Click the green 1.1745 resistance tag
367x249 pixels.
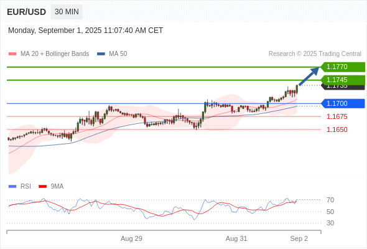343,80
